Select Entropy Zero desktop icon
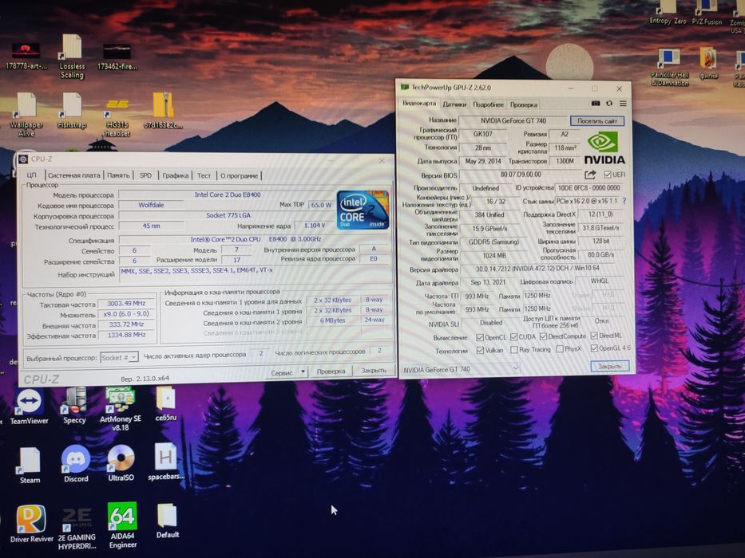 (x=668, y=13)
